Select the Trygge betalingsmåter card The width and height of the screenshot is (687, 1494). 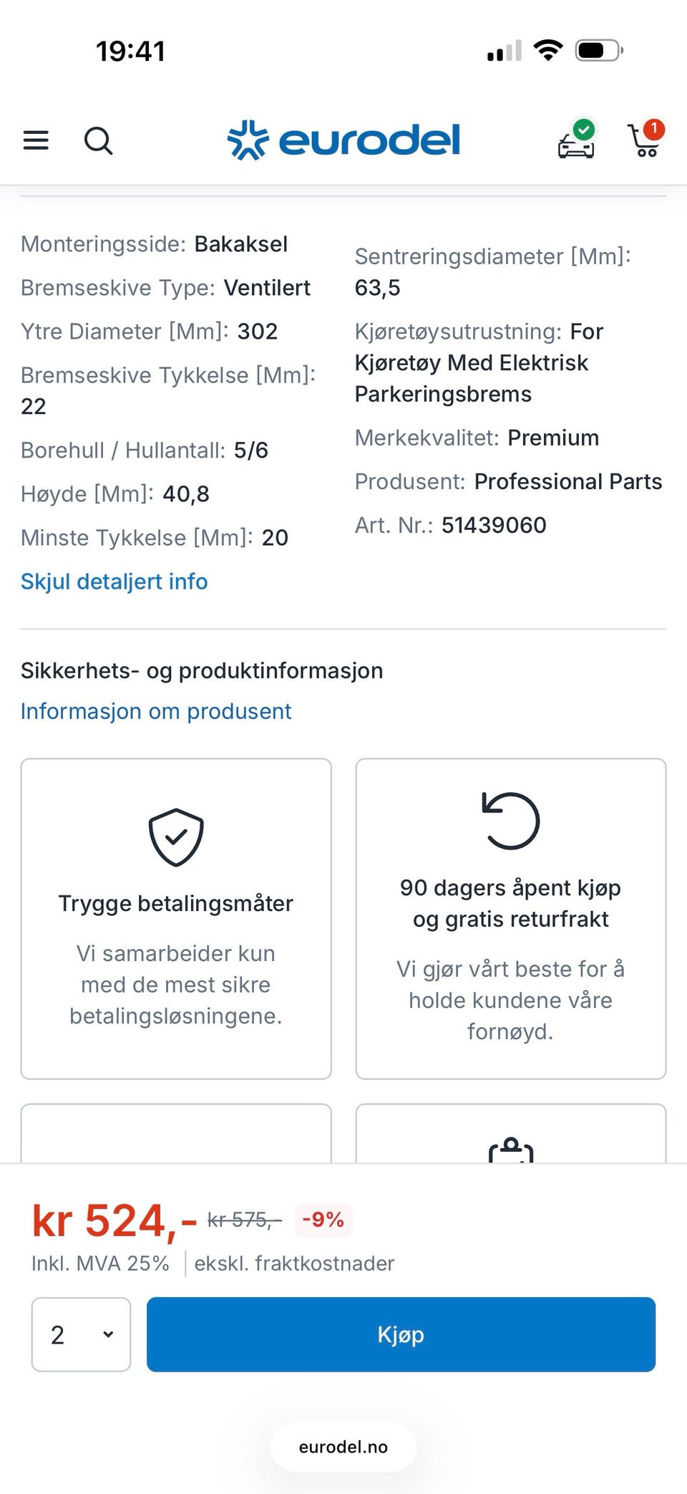point(176,918)
